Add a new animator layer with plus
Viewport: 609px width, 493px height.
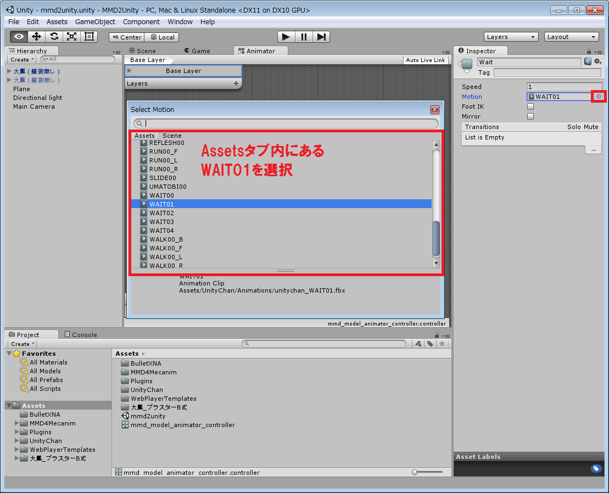click(x=236, y=83)
